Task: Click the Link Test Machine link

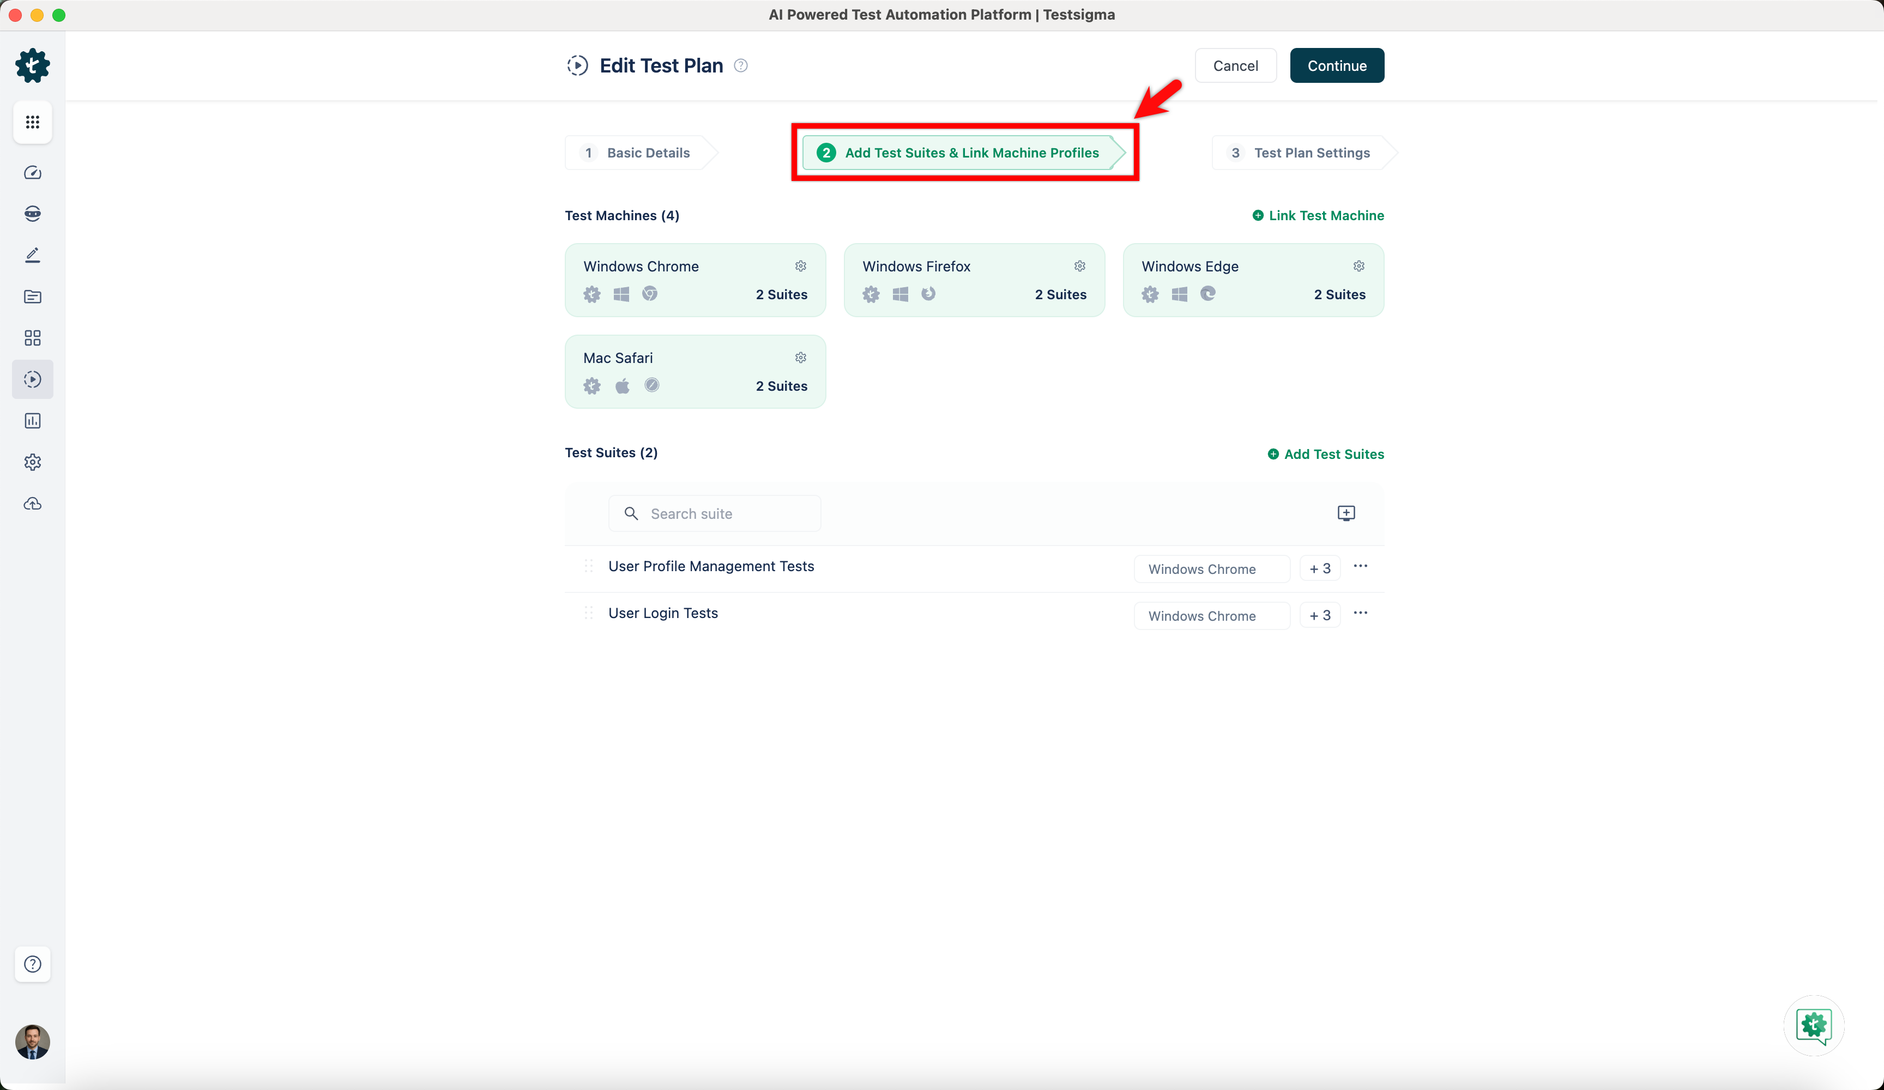Action: 1318,215
